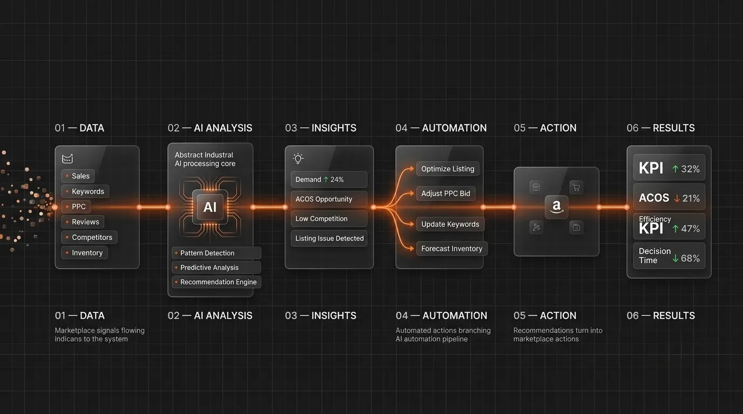Viewport: 743px width, 414px height.
Task: Select the Optimize Listing automation
Action: pos(448,169)
